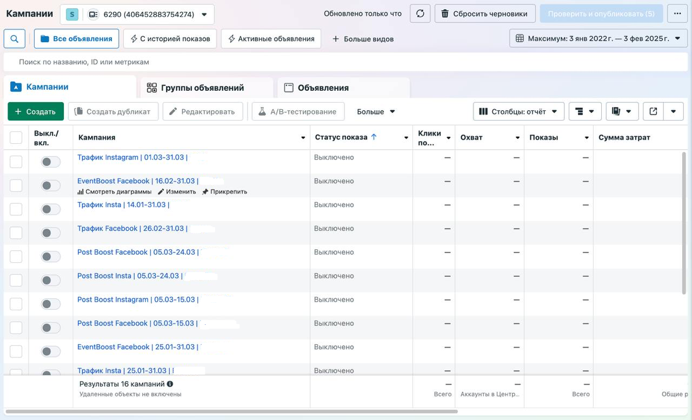
Task: Refresh data with the circular arrows icon
Action: tap(420, 14)
